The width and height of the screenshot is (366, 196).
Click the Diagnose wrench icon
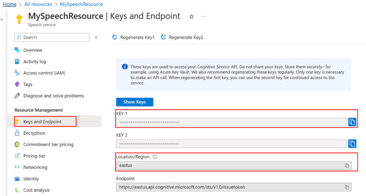17,96
